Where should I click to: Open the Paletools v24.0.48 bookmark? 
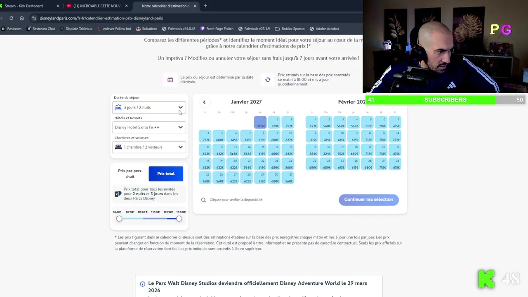pos(179,29)
